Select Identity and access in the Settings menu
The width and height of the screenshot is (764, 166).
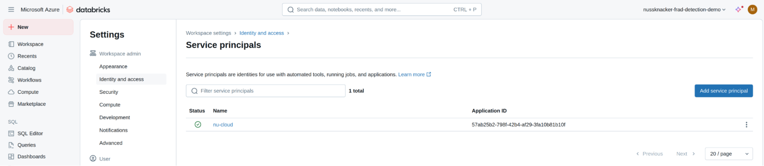pos(131,79)
